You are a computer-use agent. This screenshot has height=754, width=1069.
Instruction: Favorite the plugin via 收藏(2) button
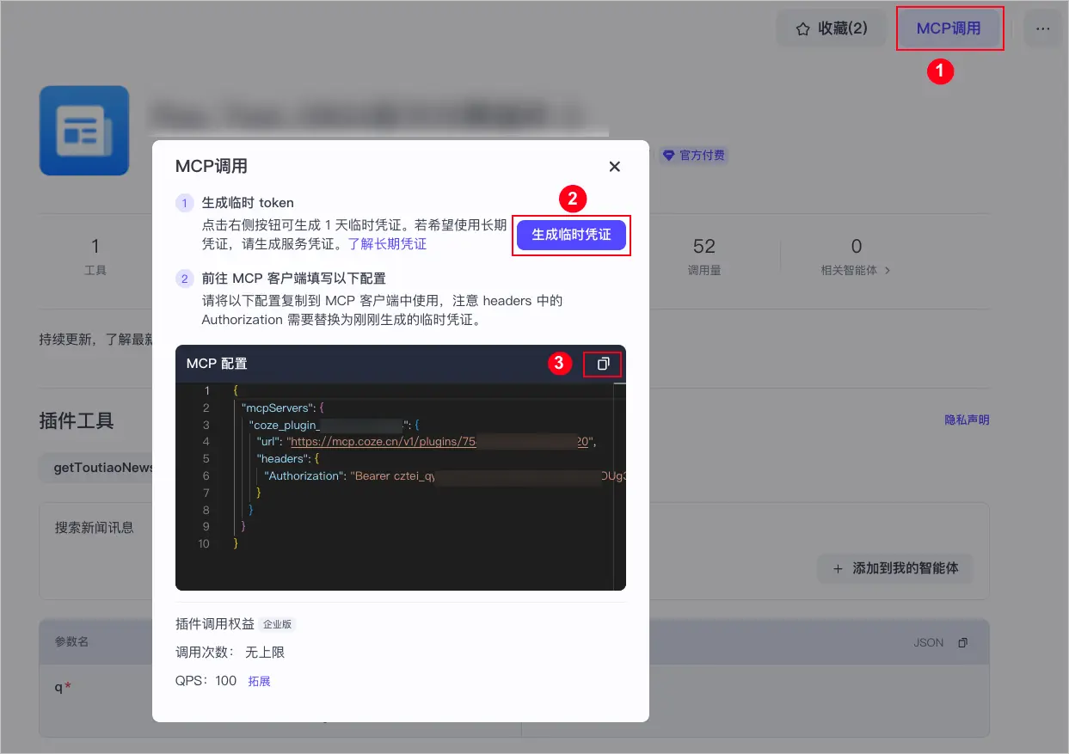(832, 28)
